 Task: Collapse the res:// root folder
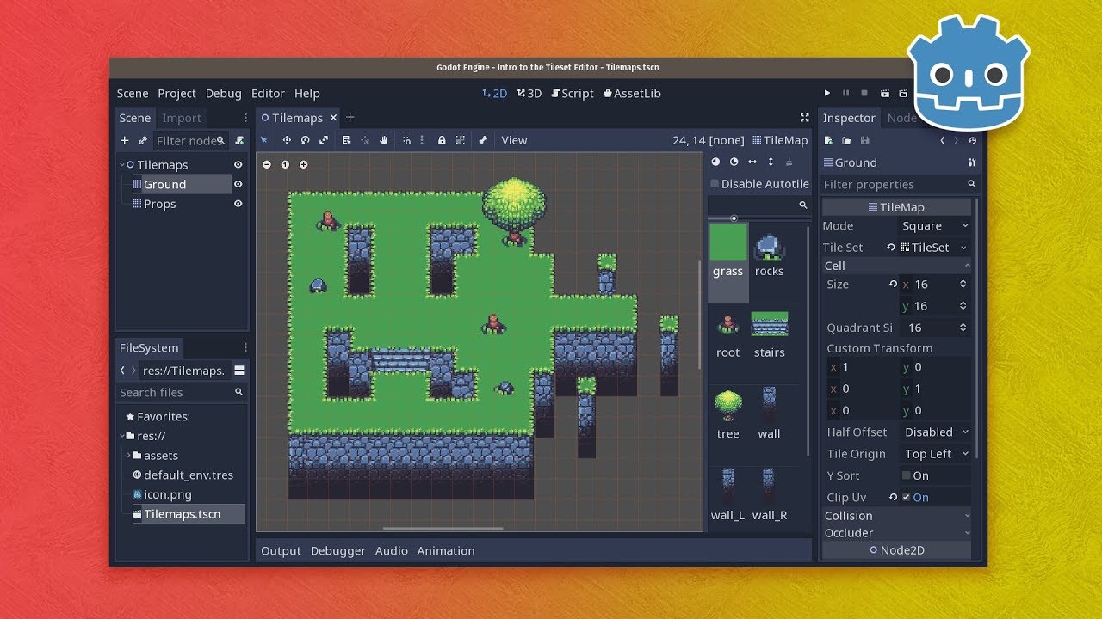coord(121,436)
